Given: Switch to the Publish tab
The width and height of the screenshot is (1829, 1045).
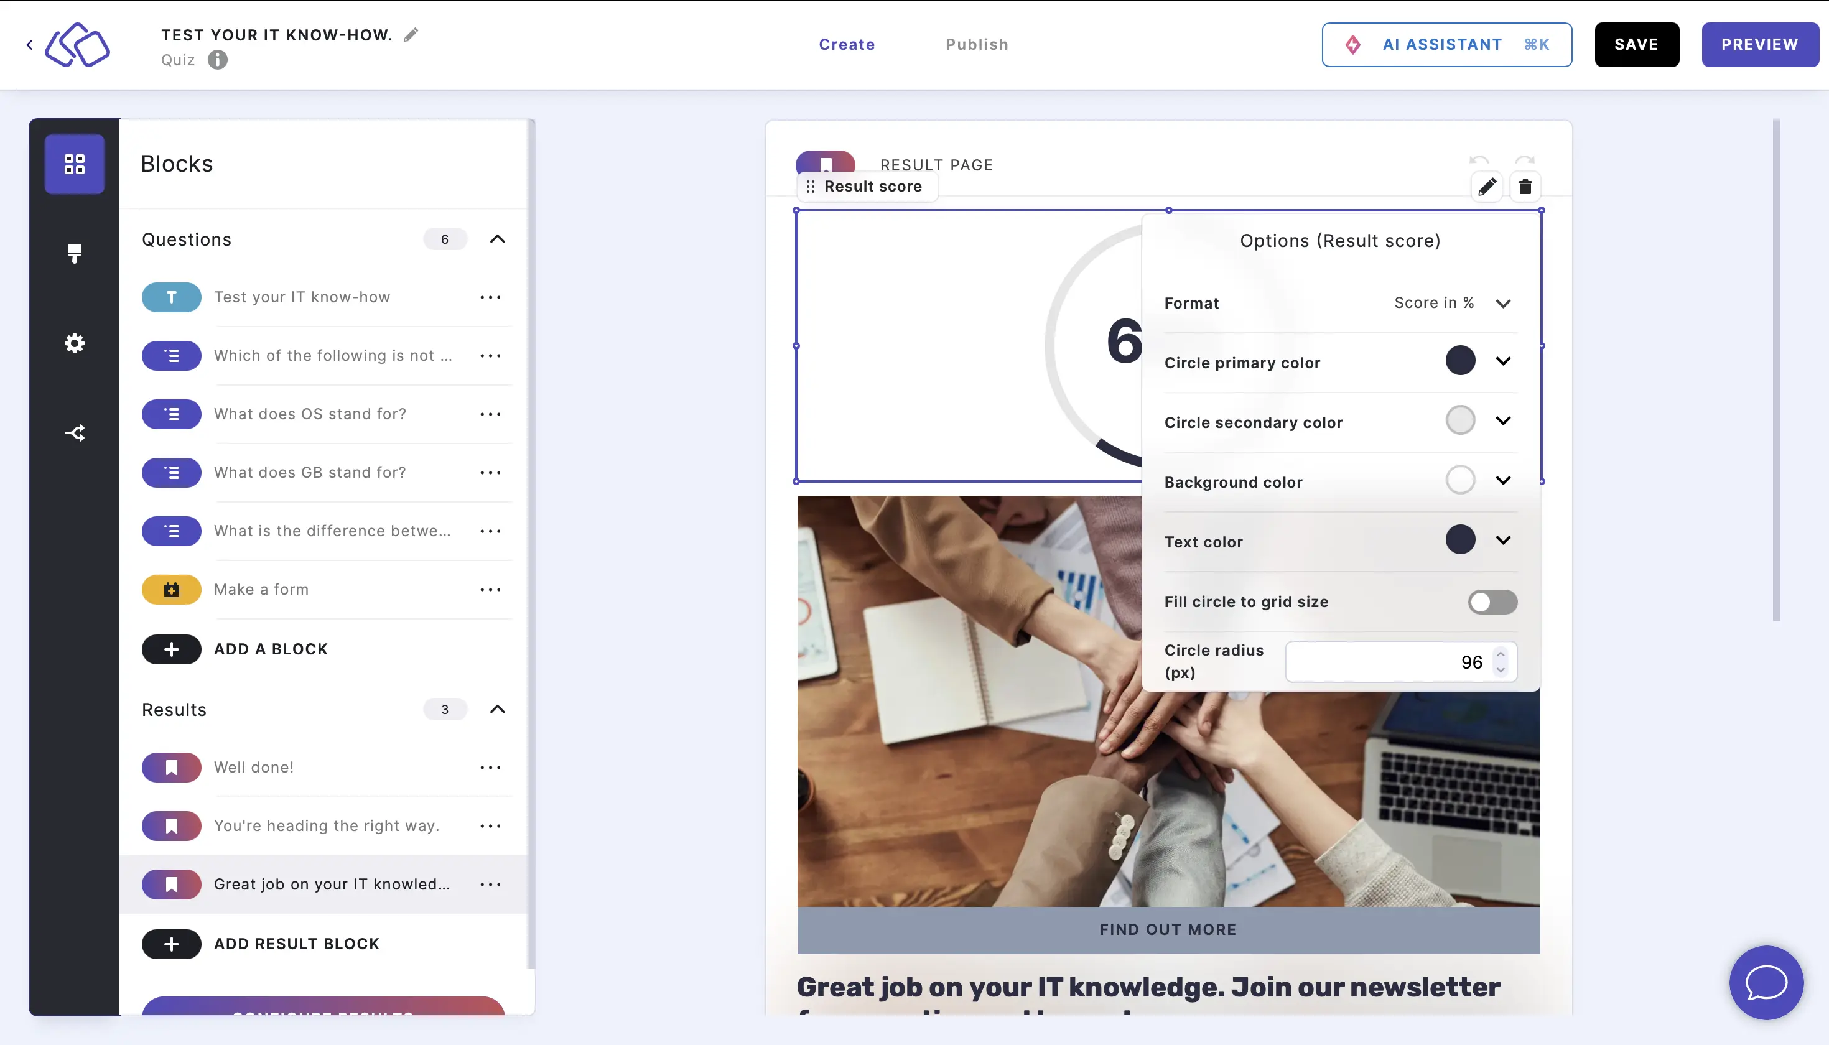Looking at the screenshot, I should tap(977, 44).
